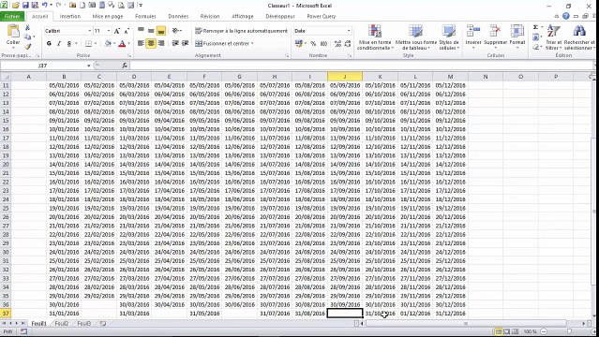Toggle Underline (S) formatting
Screen dimensions: 599x337
(69, 43)
